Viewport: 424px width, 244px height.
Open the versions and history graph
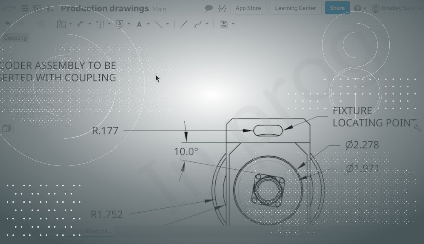pyautogui.click(x=37, y=8)
